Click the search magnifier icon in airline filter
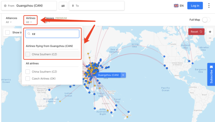The width and height of the screenshot is (215, 122). coord(29,34)
